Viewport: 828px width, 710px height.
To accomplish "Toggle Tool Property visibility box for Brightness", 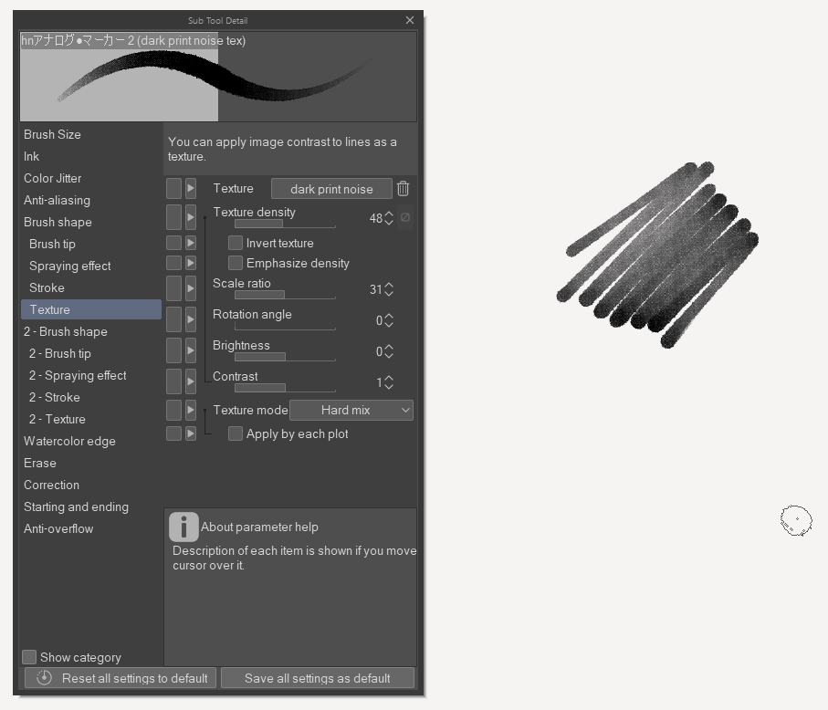I will coord(173,351).
